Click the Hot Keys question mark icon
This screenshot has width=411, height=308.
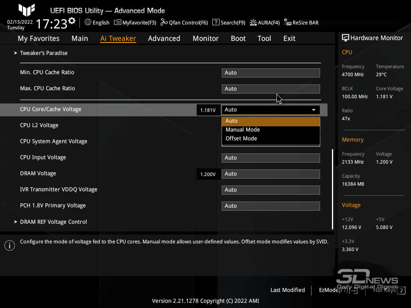click(x=401, y=290)
